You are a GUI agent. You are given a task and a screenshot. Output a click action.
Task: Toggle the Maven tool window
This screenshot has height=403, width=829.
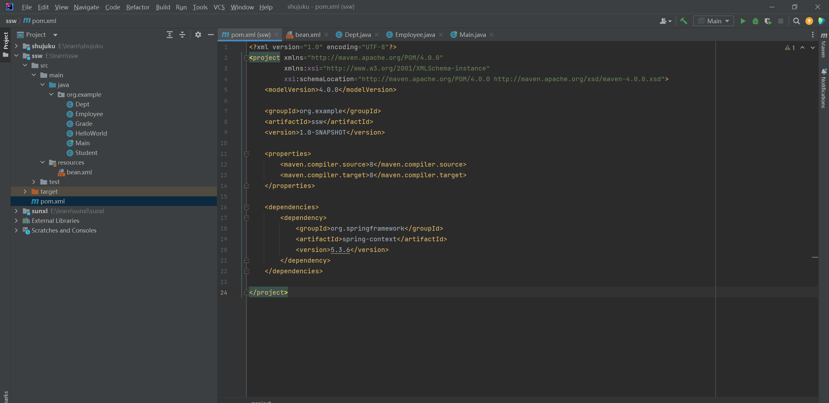(x=824, y=45)
